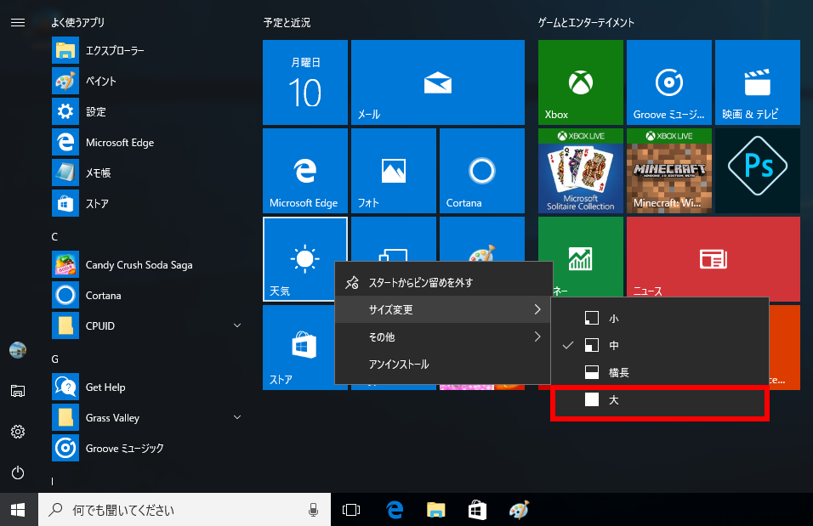The image size is (813, 526).
Task: Click the 予定と近況 group title
Action: tap(287, 22)
